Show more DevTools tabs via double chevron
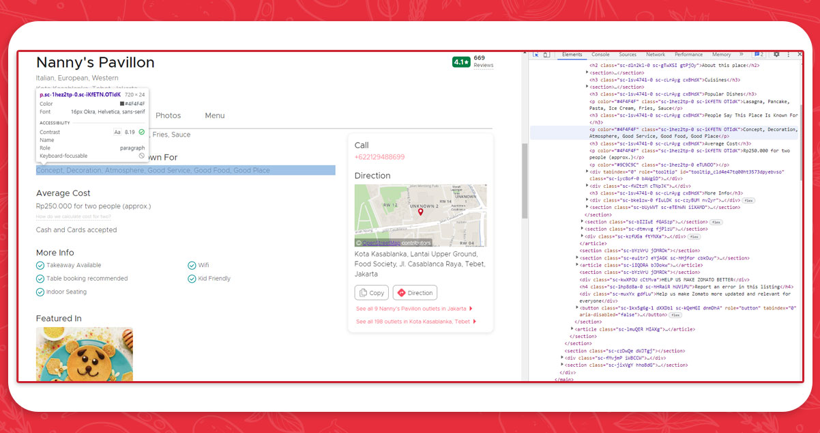Viewport: 820px width, 433px height. click(741, 55)
